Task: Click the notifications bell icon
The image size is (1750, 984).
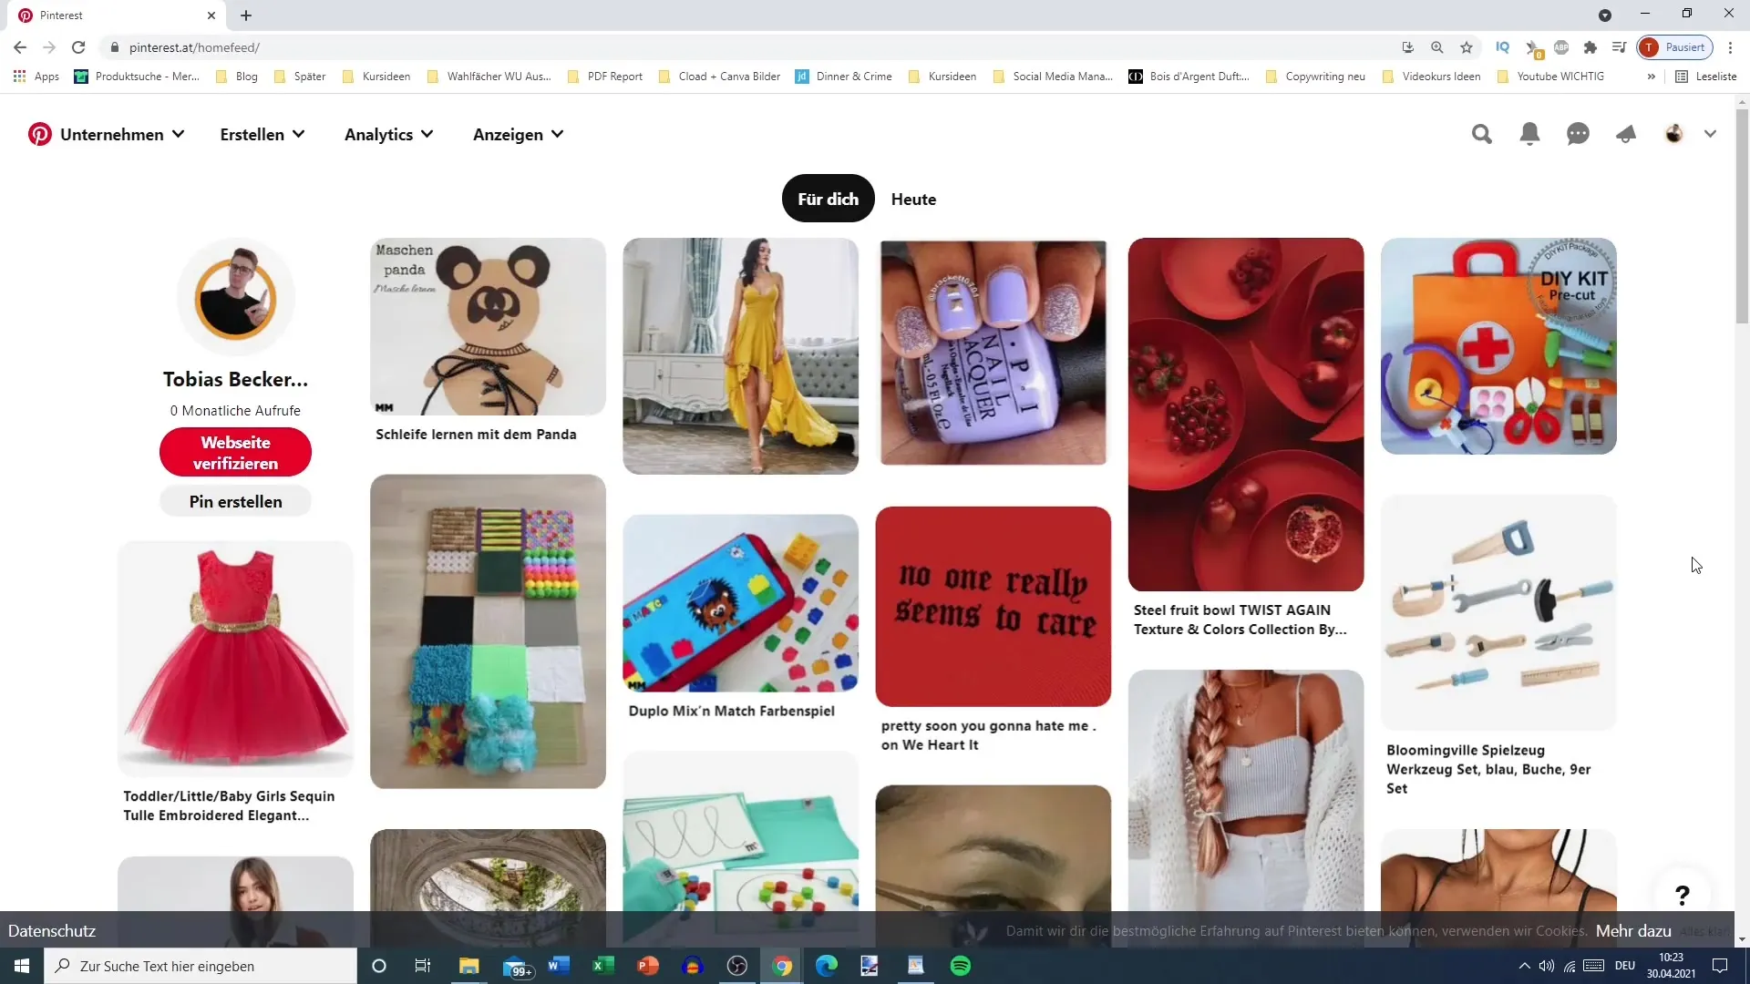Action: pyautogui.click(x=1529, y=133)
